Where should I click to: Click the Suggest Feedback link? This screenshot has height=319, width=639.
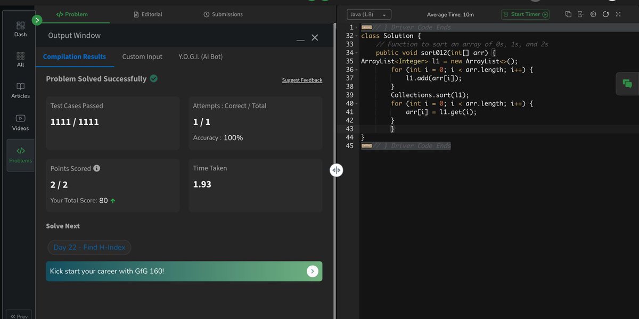pyautogui.click(x=302, y=80)
